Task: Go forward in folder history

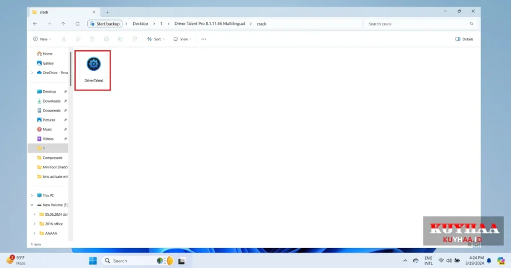Action: point(49,24)
